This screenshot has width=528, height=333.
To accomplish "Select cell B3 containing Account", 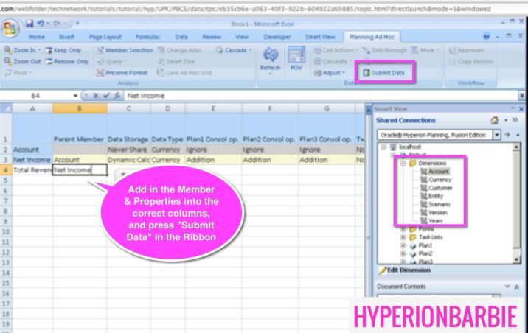I will pos(80,158).
